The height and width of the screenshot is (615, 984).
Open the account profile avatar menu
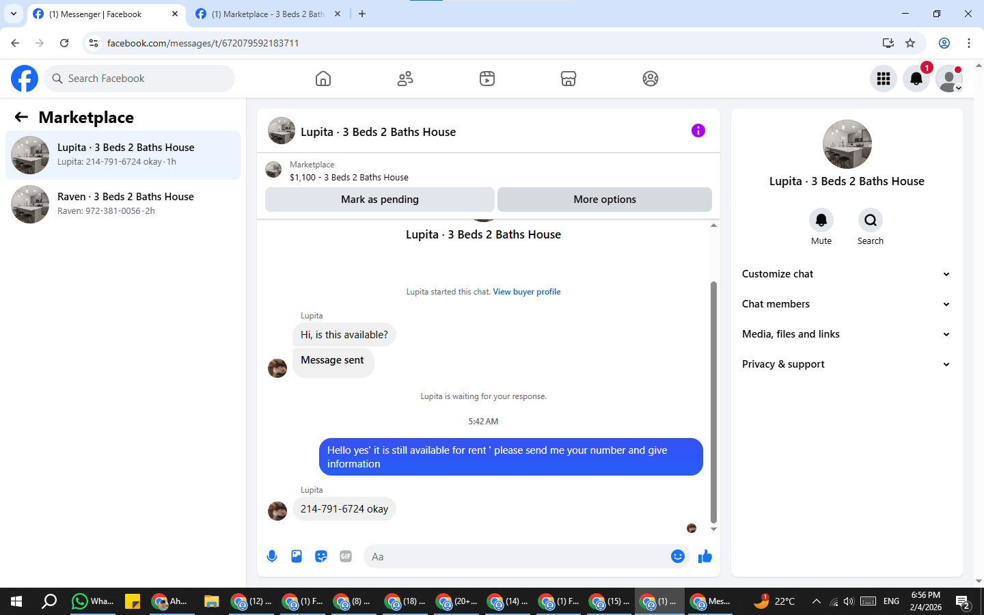point(949,79)
